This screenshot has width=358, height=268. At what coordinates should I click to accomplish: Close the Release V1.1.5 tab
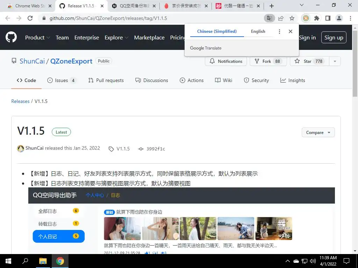[x=102, y=6]
